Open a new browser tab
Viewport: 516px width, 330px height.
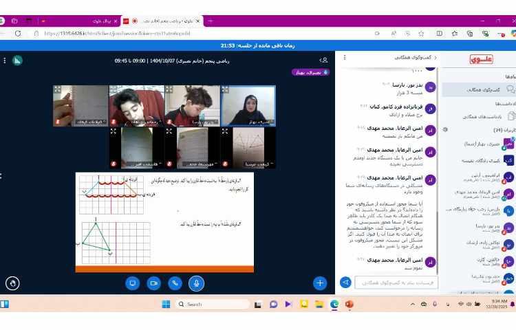click(x=210, y=21)
